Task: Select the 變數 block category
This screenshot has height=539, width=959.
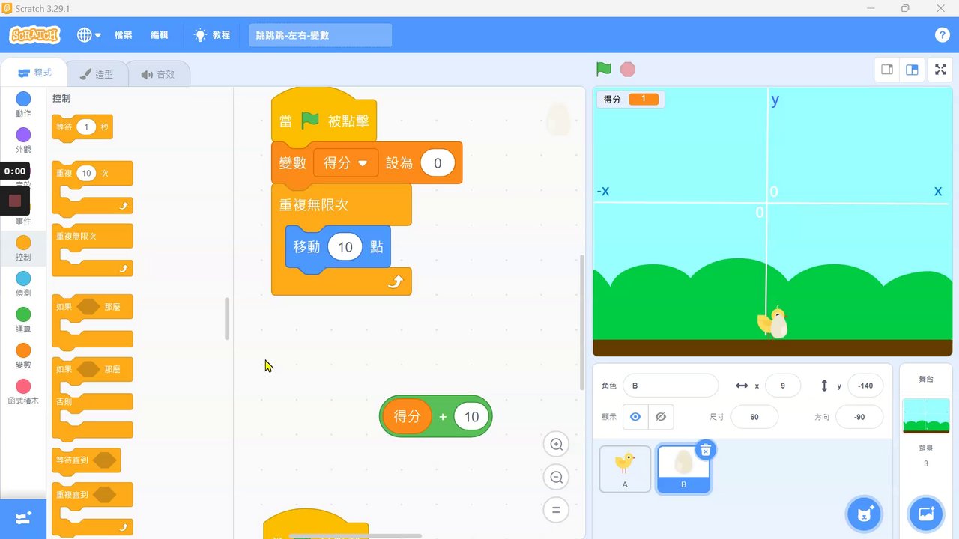Action: pyautogui.click(x=23, y=356)
